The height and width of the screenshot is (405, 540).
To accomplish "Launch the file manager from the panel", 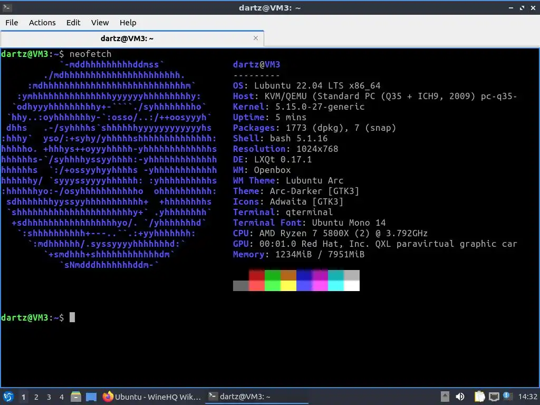I will pos(76,397).
